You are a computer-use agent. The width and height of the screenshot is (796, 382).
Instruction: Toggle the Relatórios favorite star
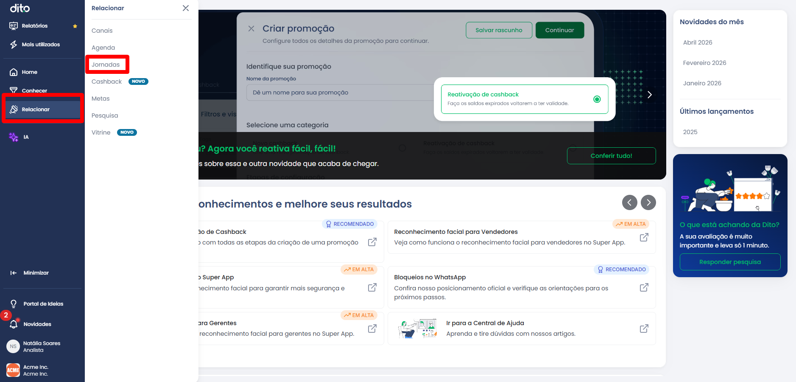pyautogui.click(x=75, y=26)
